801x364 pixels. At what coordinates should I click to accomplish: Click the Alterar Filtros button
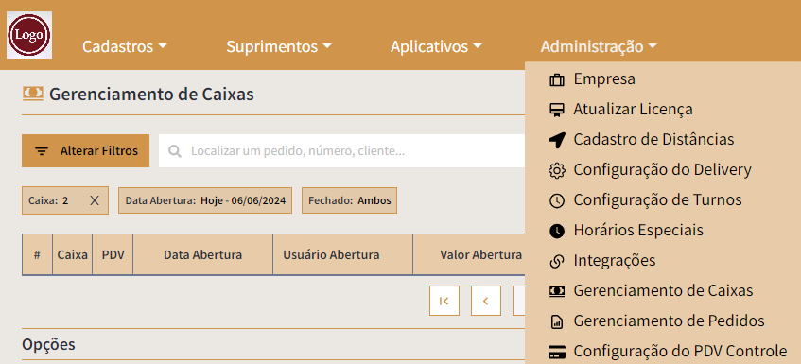(85, 151)
